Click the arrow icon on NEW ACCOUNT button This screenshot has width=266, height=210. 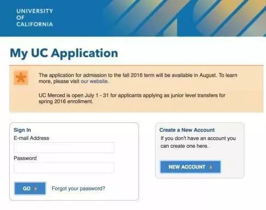tap(211, 167)
